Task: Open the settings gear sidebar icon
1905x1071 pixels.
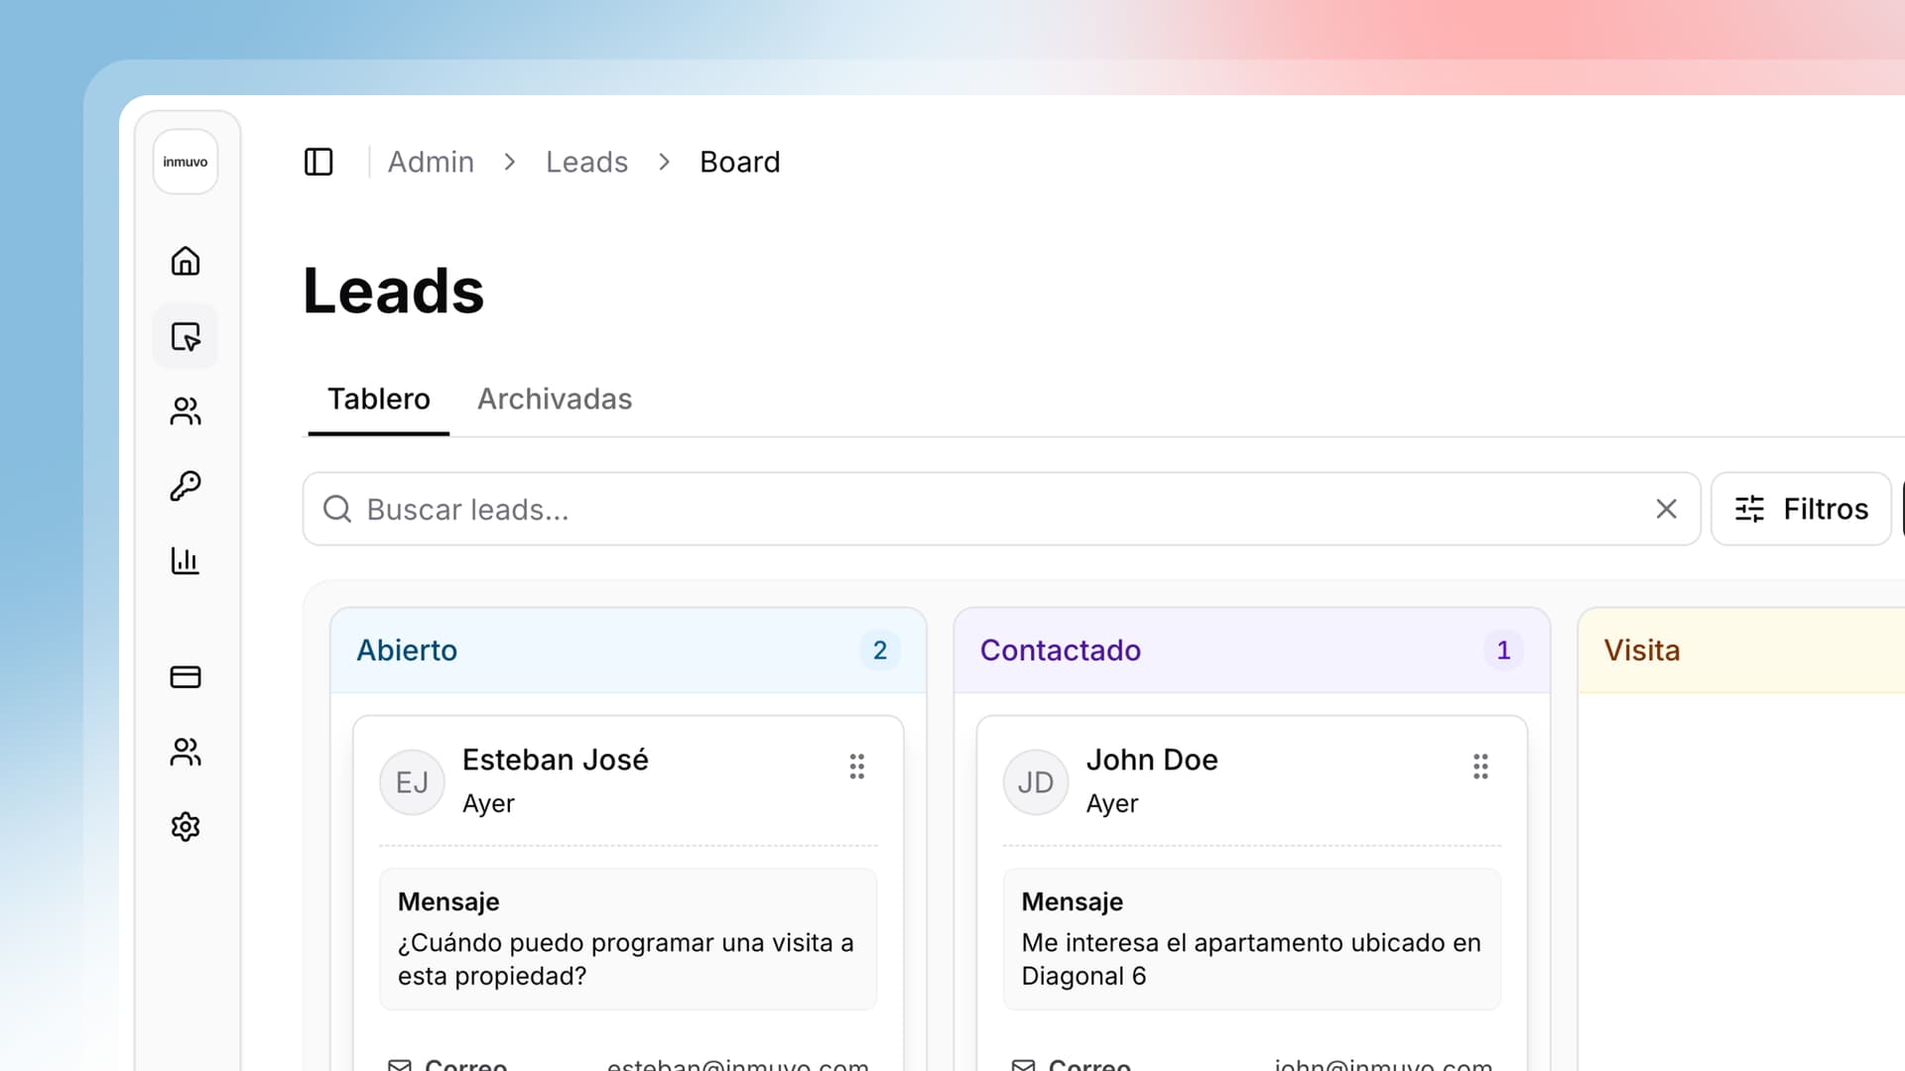Action: click(x=186, y=826)
